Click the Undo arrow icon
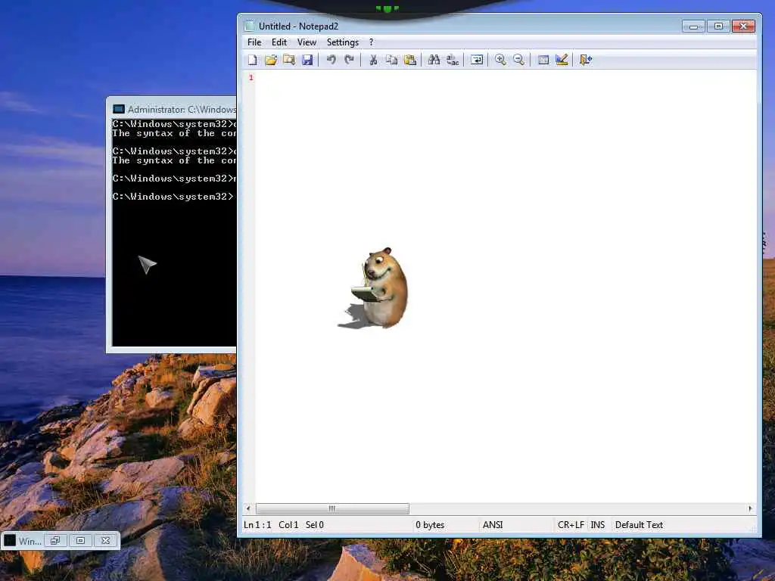775x581 pixels. (x=331, y=60)
